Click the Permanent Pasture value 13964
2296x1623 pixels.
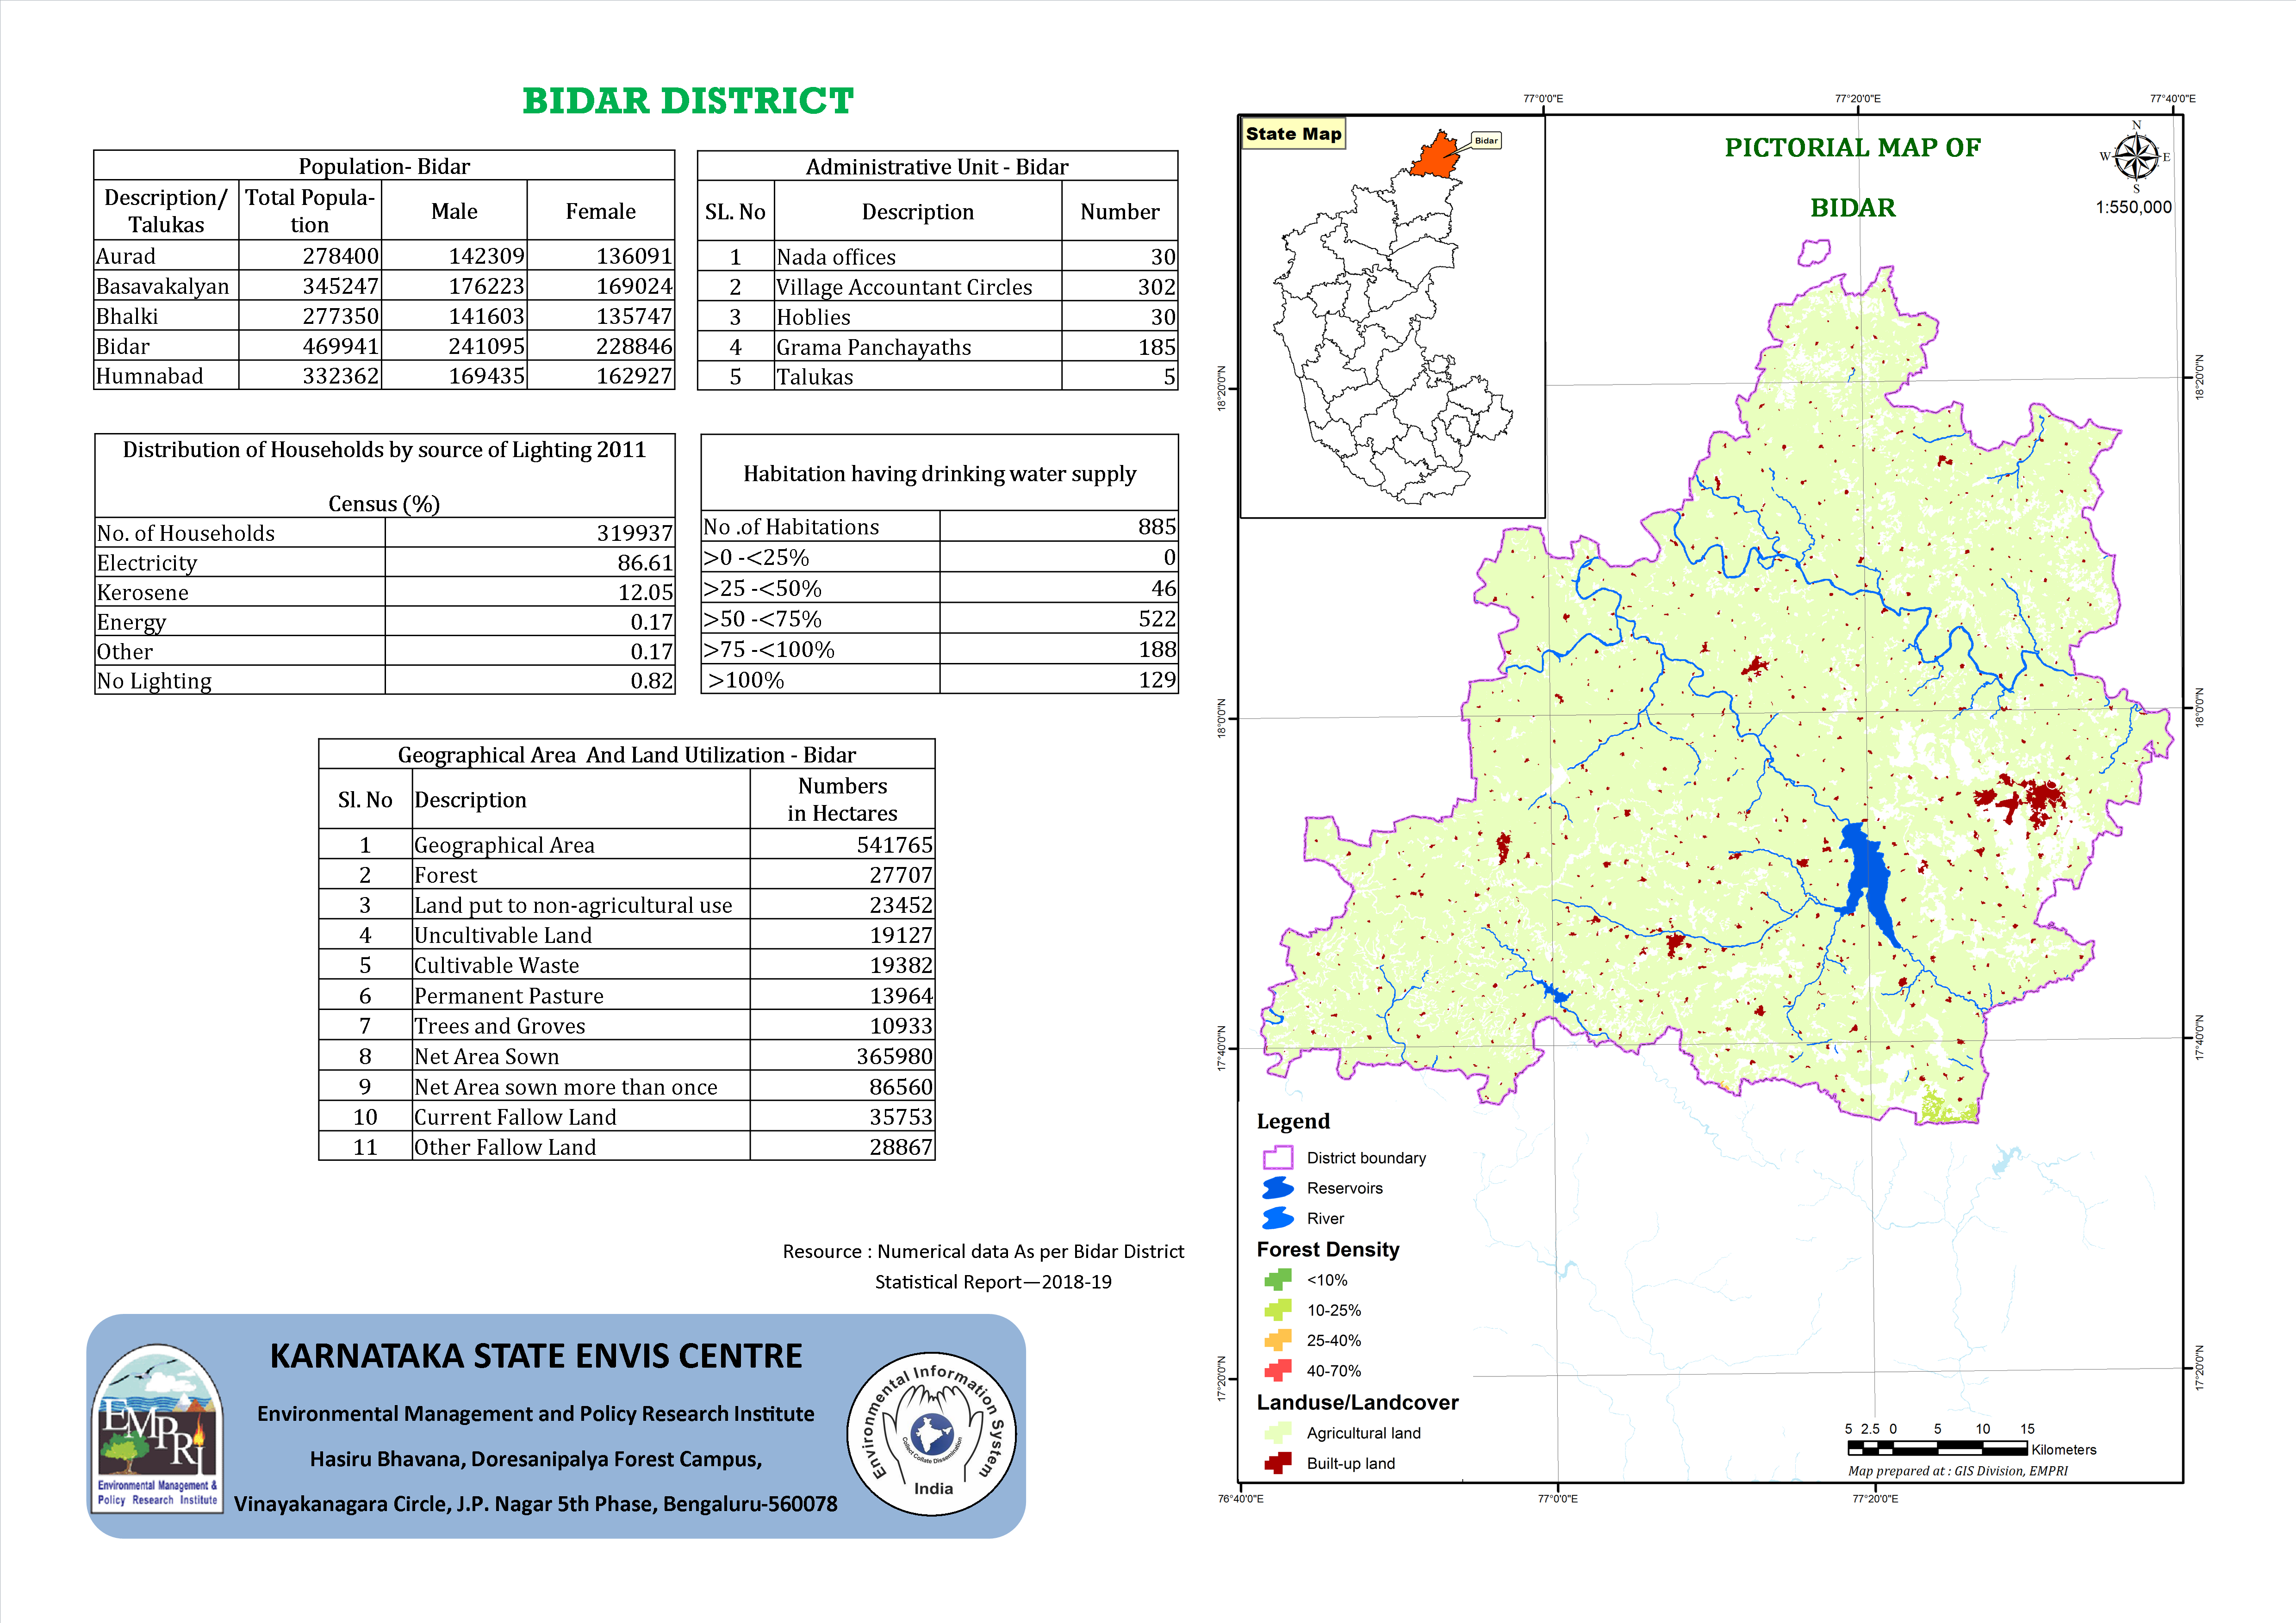coord(901,995)
